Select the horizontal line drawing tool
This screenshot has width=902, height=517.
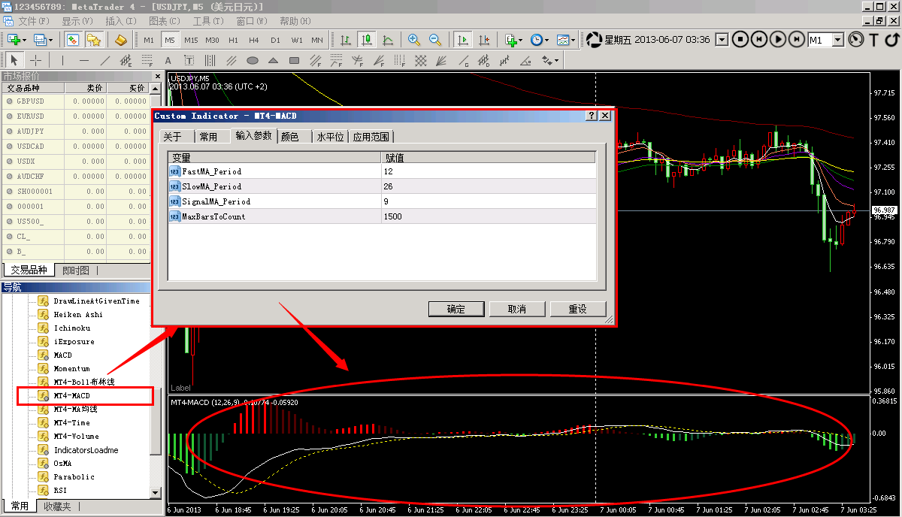(x=83, y=61)
